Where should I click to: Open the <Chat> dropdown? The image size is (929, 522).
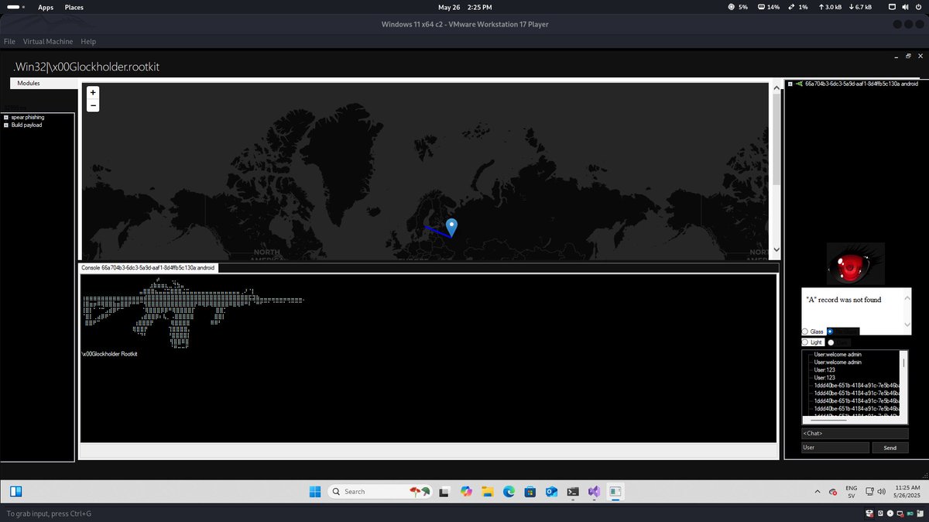tap(855, 433)
